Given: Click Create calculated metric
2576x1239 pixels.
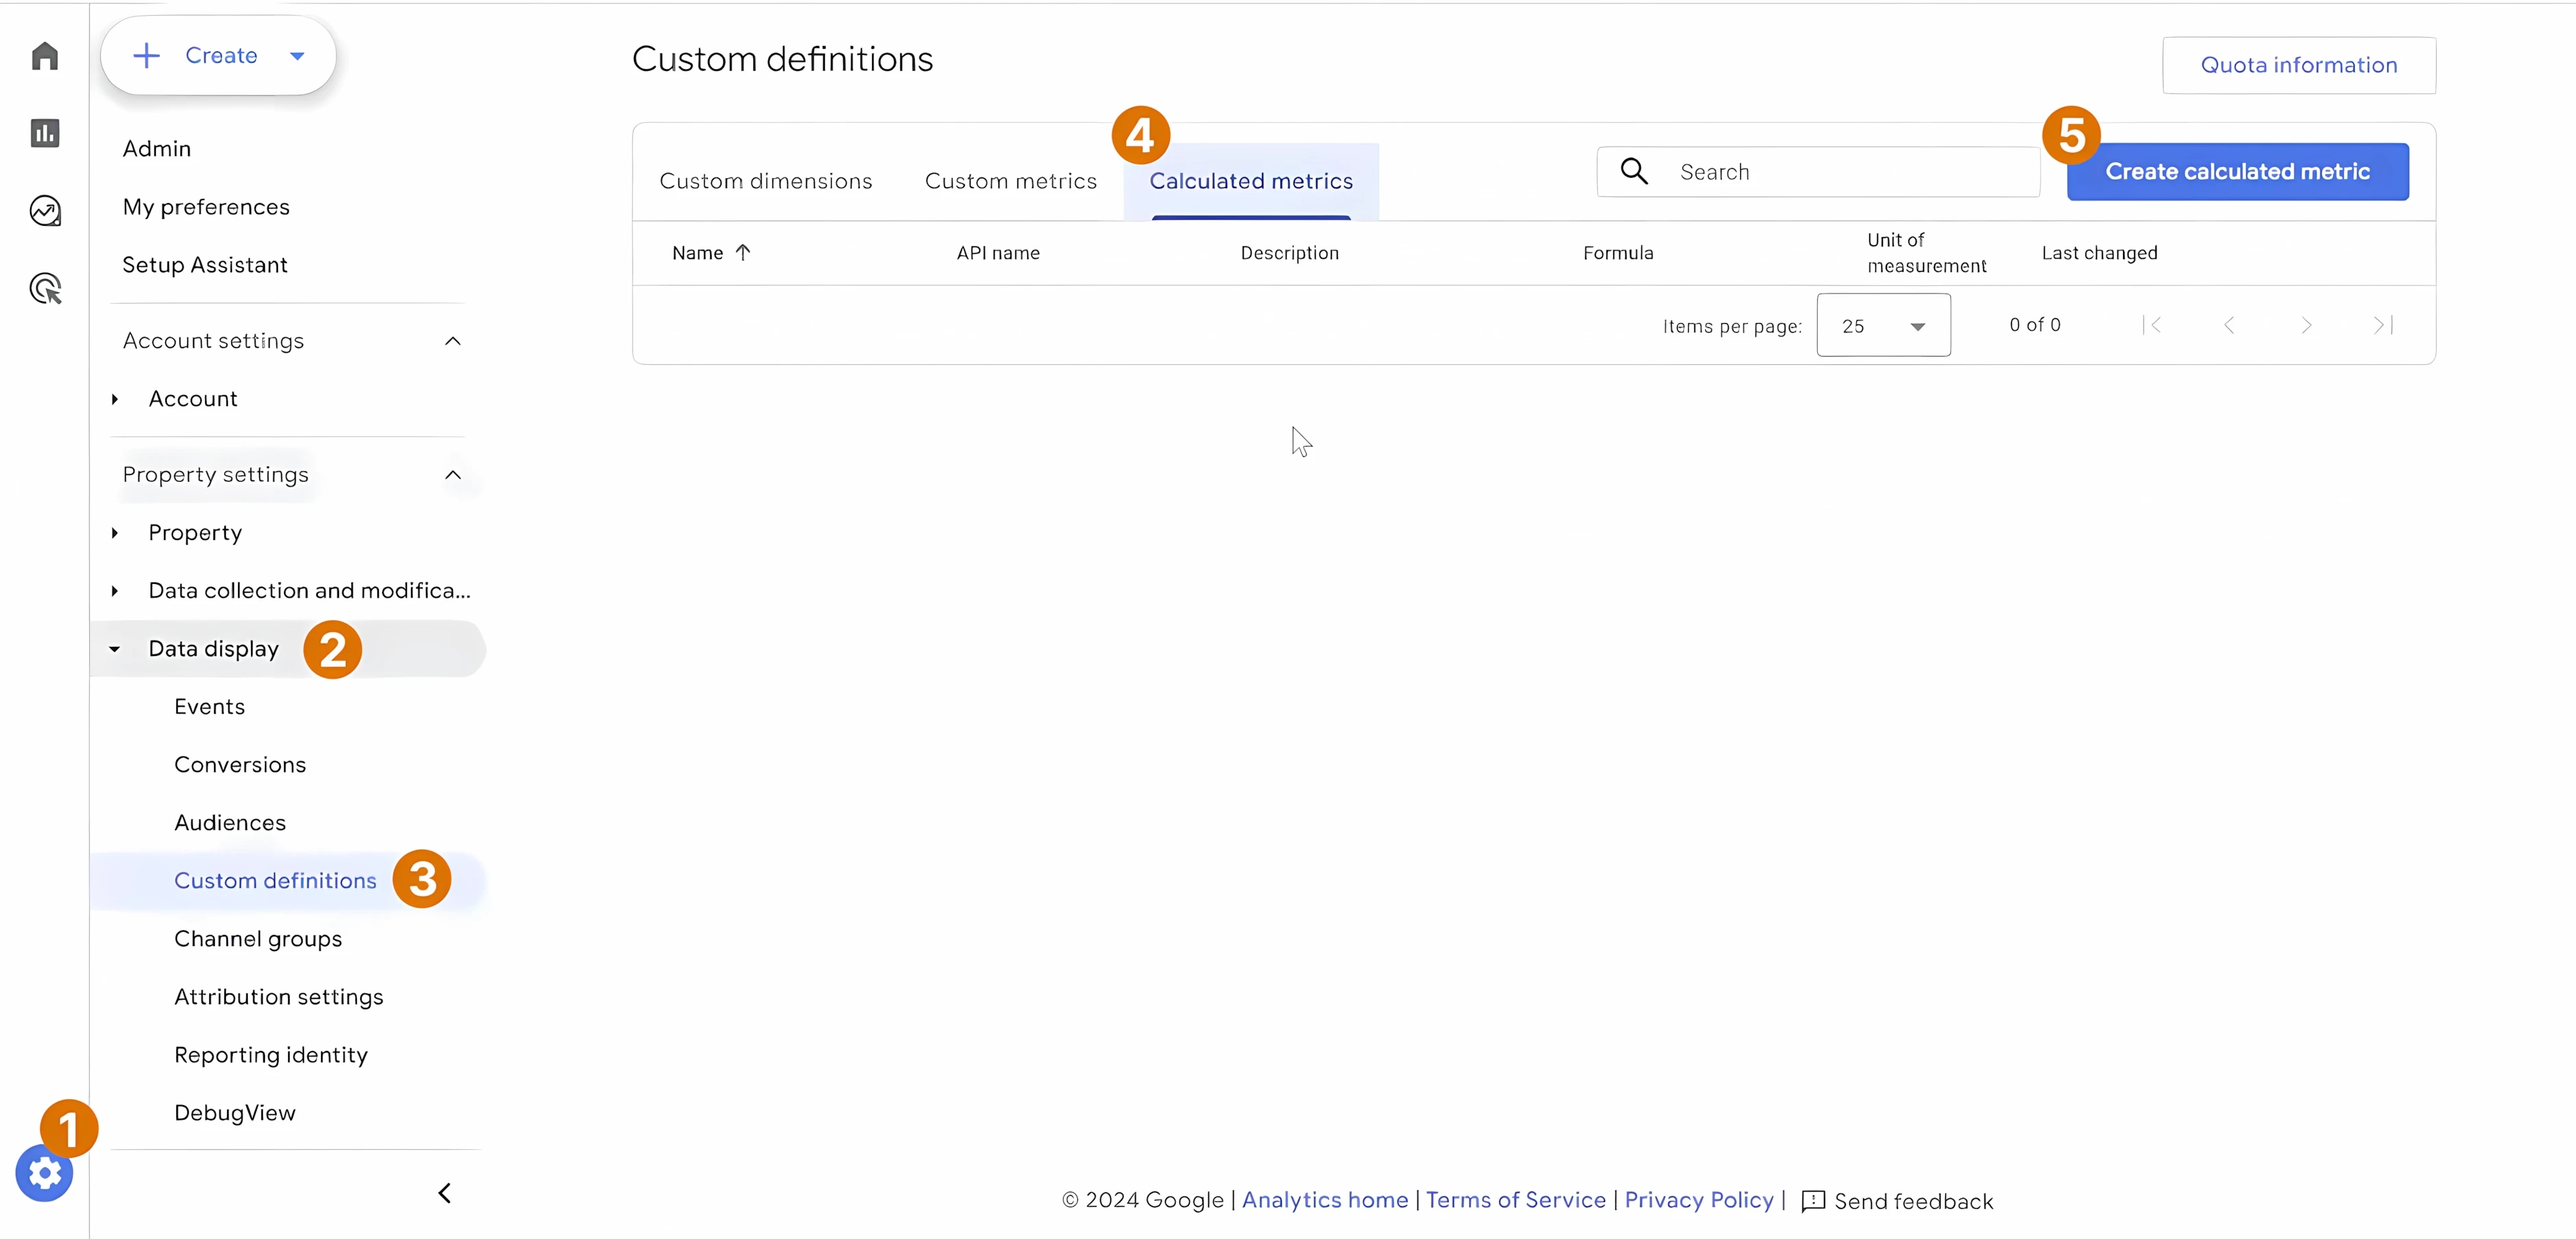Looking at the screenshot, I should coord(2238,171).
